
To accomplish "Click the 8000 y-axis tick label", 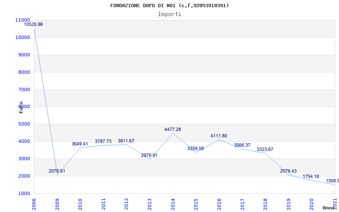I will click(24, 72).
